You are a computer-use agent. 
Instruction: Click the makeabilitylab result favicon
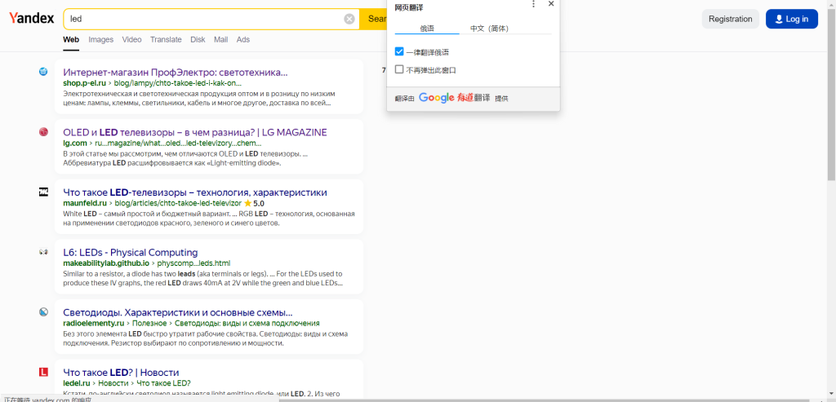coord(43,253)
